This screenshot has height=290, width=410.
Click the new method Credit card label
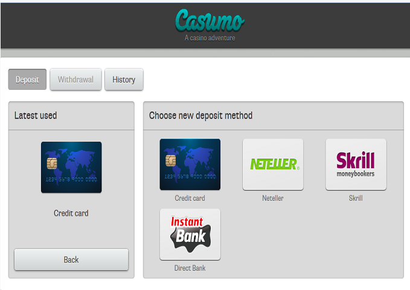190,198
